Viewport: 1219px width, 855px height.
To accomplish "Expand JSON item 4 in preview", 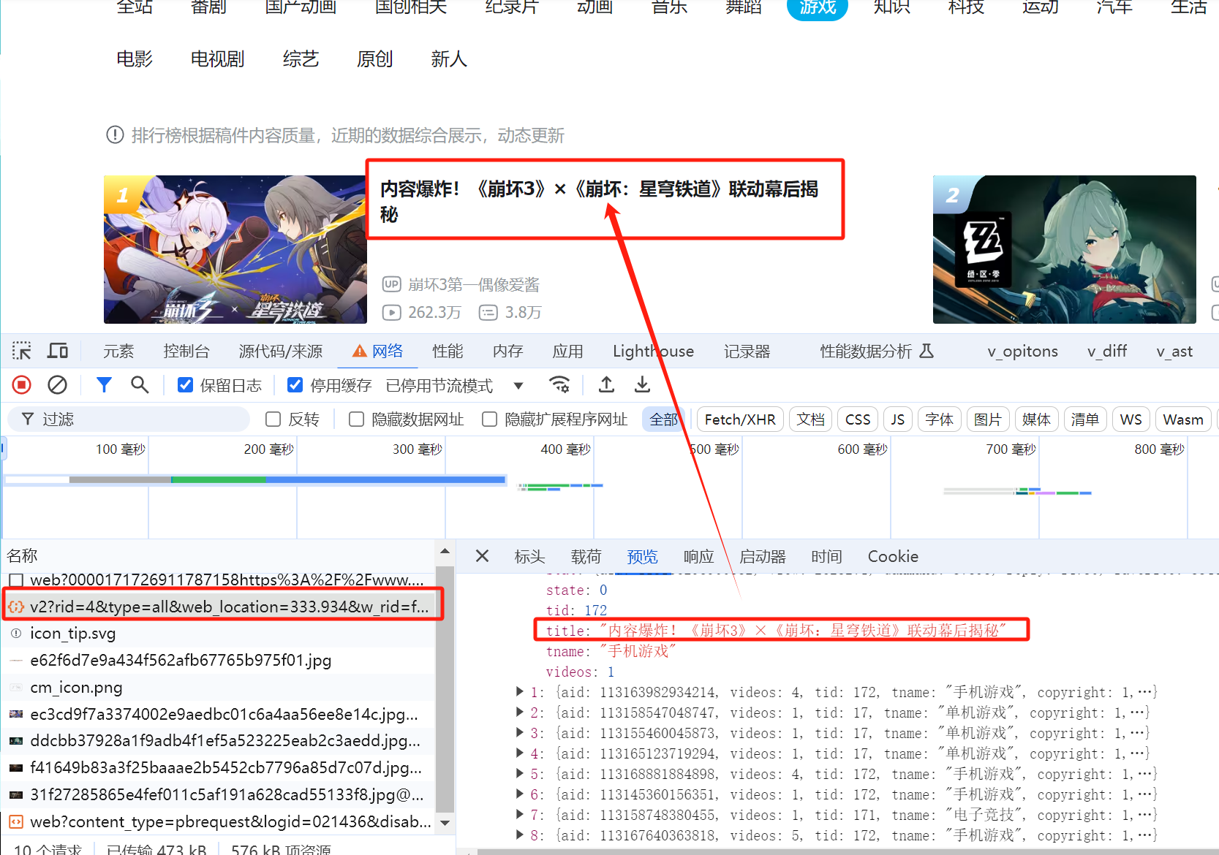I will tap(520, 753).
